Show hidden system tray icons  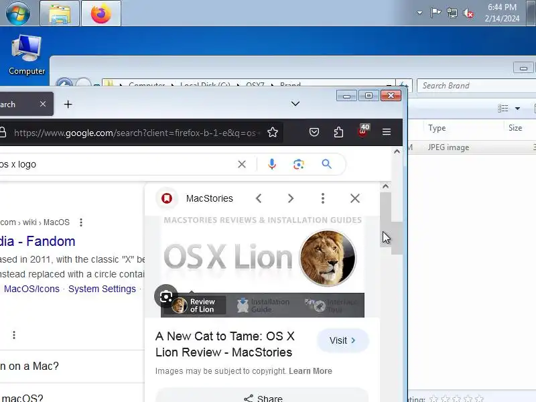pyautogui.click(x=419, y=13)
